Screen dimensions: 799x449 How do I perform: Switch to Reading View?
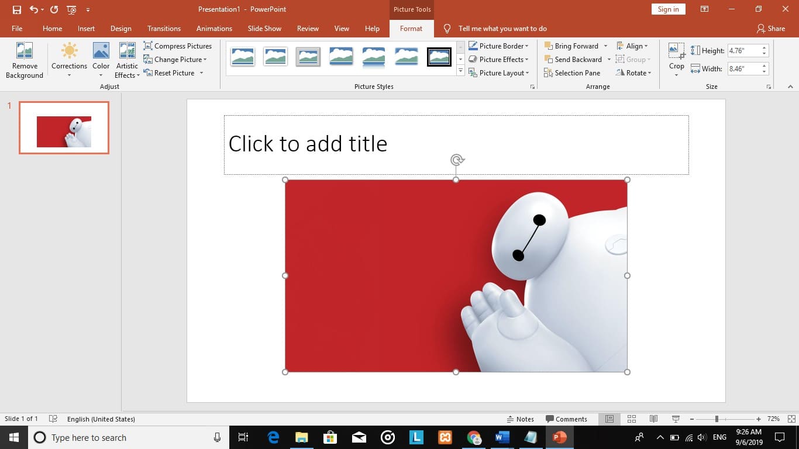[x=653, y=419]
